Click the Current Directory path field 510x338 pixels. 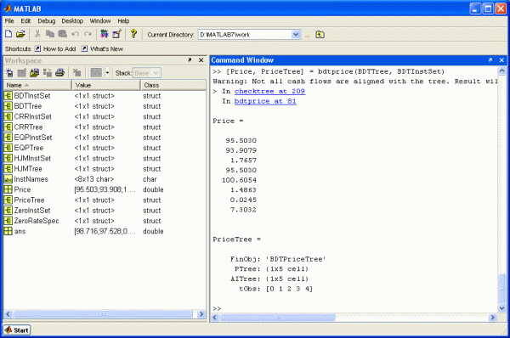(x=245, y=35)
